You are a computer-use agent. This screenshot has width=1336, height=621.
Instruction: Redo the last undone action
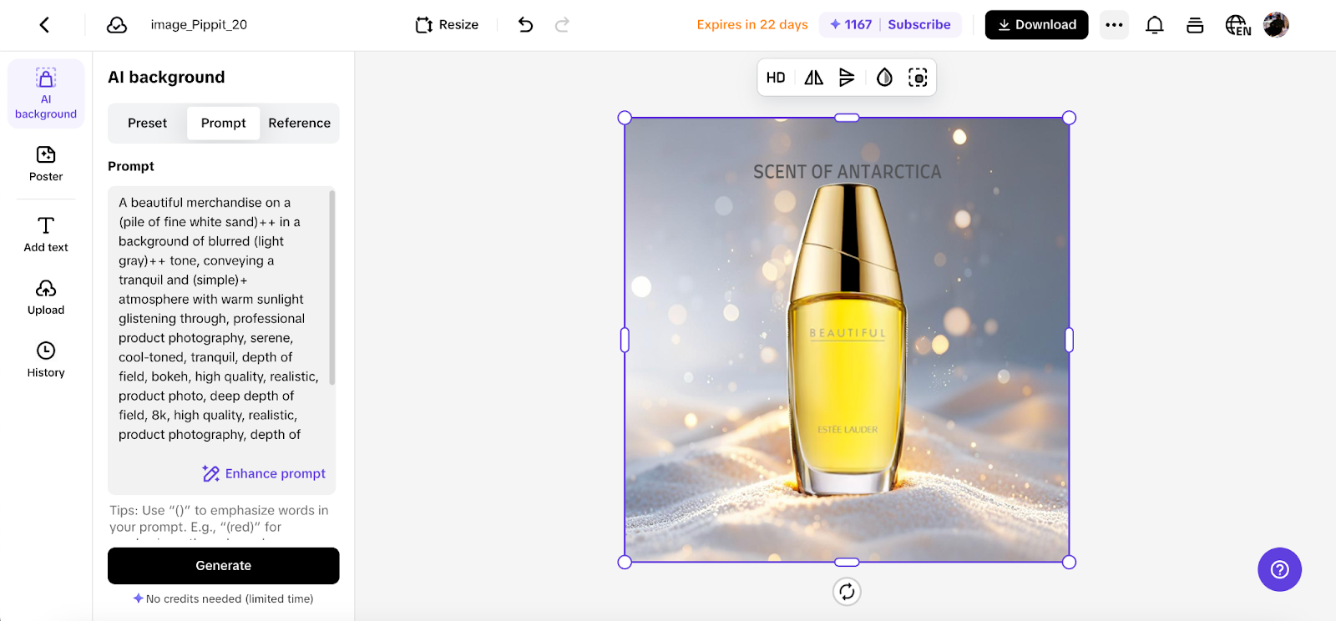pos(562,25)
